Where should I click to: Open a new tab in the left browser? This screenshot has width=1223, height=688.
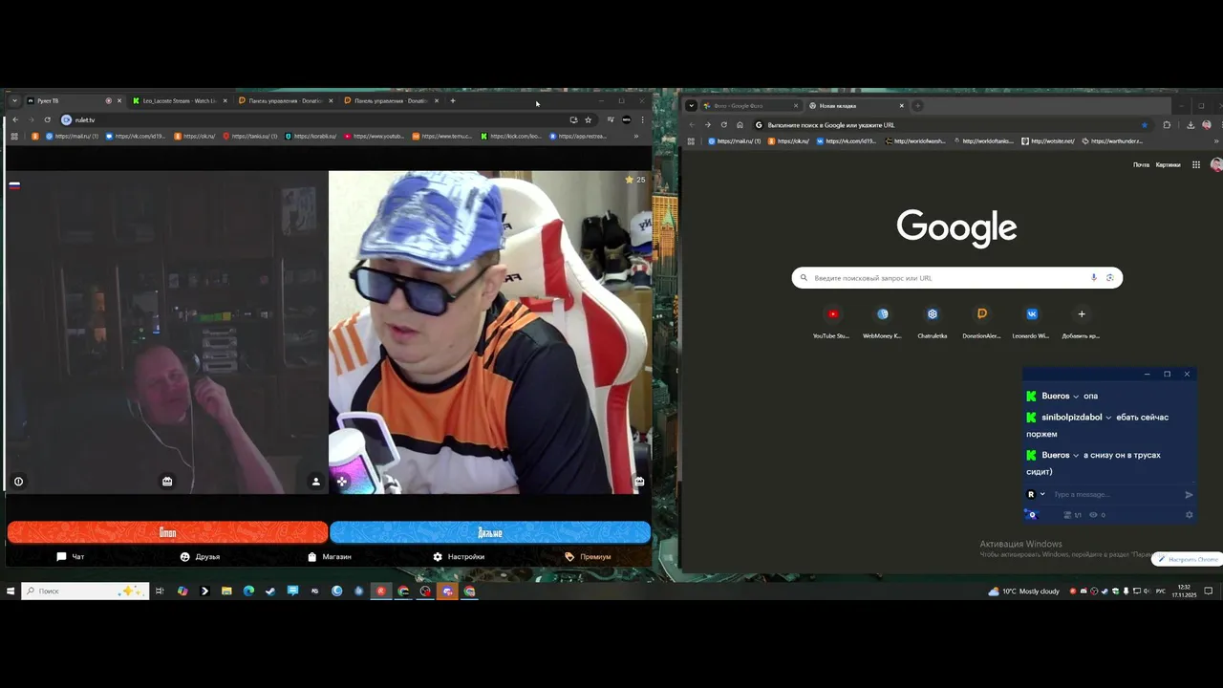tap(453, 100)
